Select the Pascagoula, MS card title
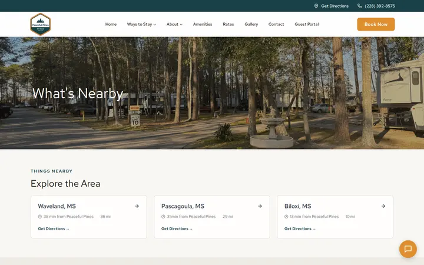 [183, 206]
